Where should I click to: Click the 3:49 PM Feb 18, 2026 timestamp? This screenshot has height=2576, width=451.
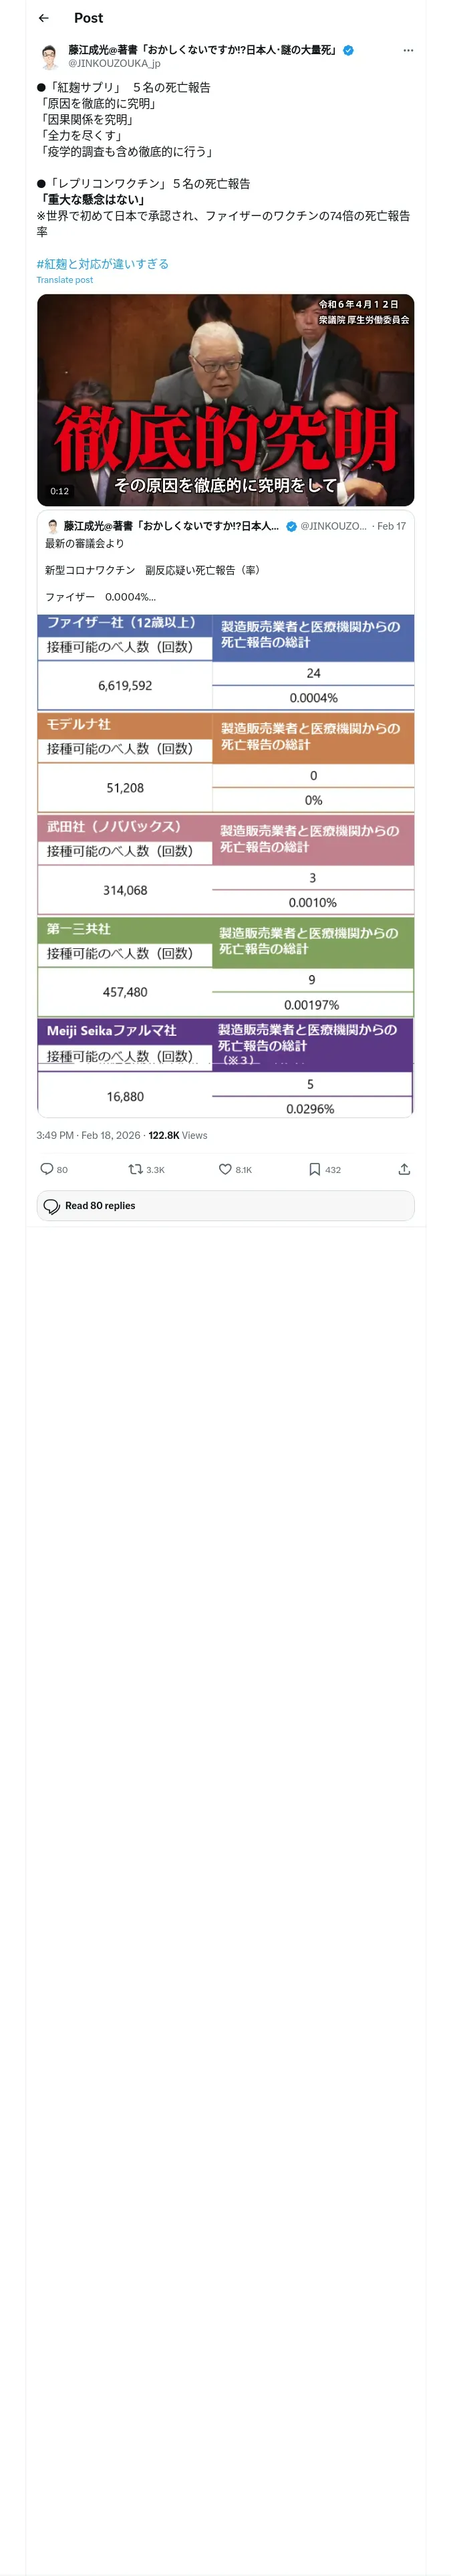point(88,1135)
